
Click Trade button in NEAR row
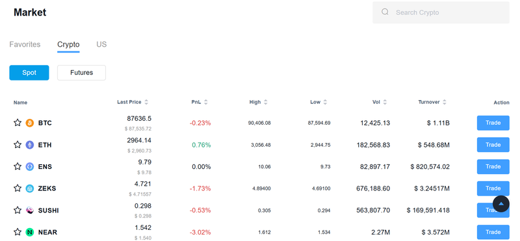pos(493,232)
